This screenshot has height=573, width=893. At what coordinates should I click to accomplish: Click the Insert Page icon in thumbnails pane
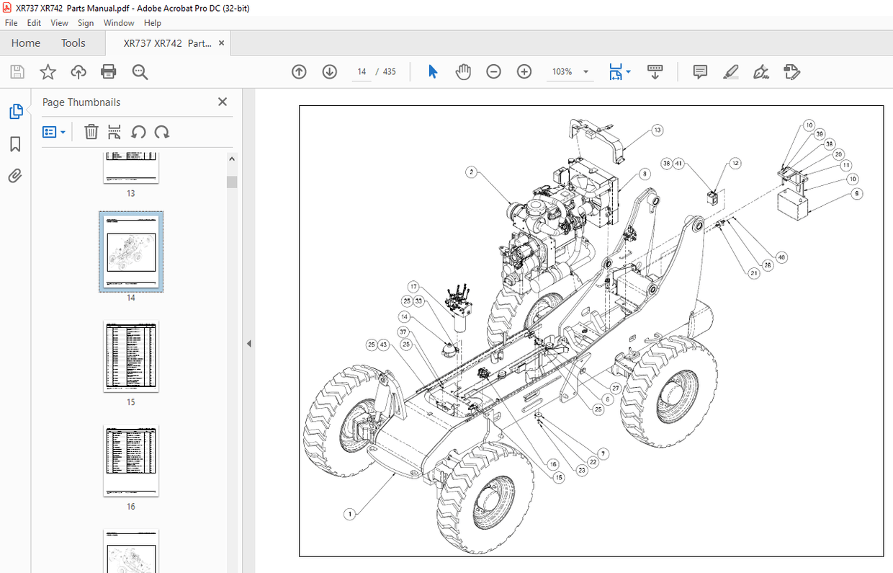click(x=114, y=131)
